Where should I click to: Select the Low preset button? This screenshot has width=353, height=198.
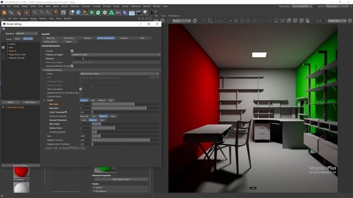(x=93, y=100)
